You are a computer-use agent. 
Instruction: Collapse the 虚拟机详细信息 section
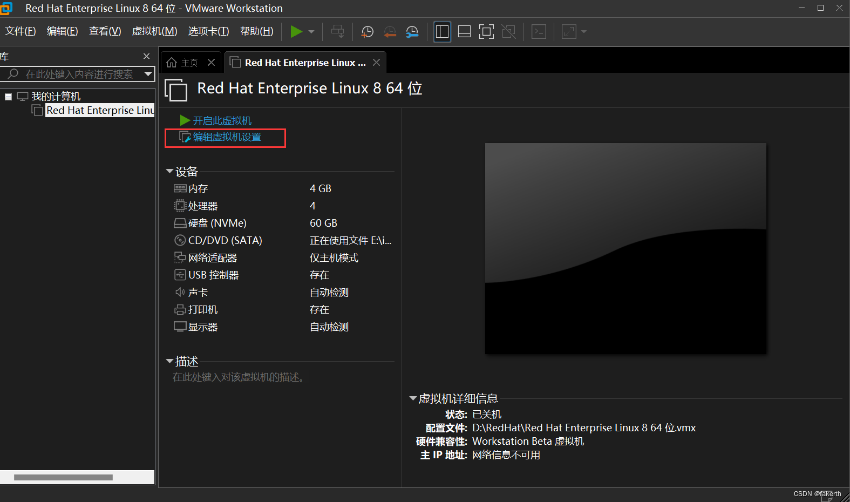[413, 398]
